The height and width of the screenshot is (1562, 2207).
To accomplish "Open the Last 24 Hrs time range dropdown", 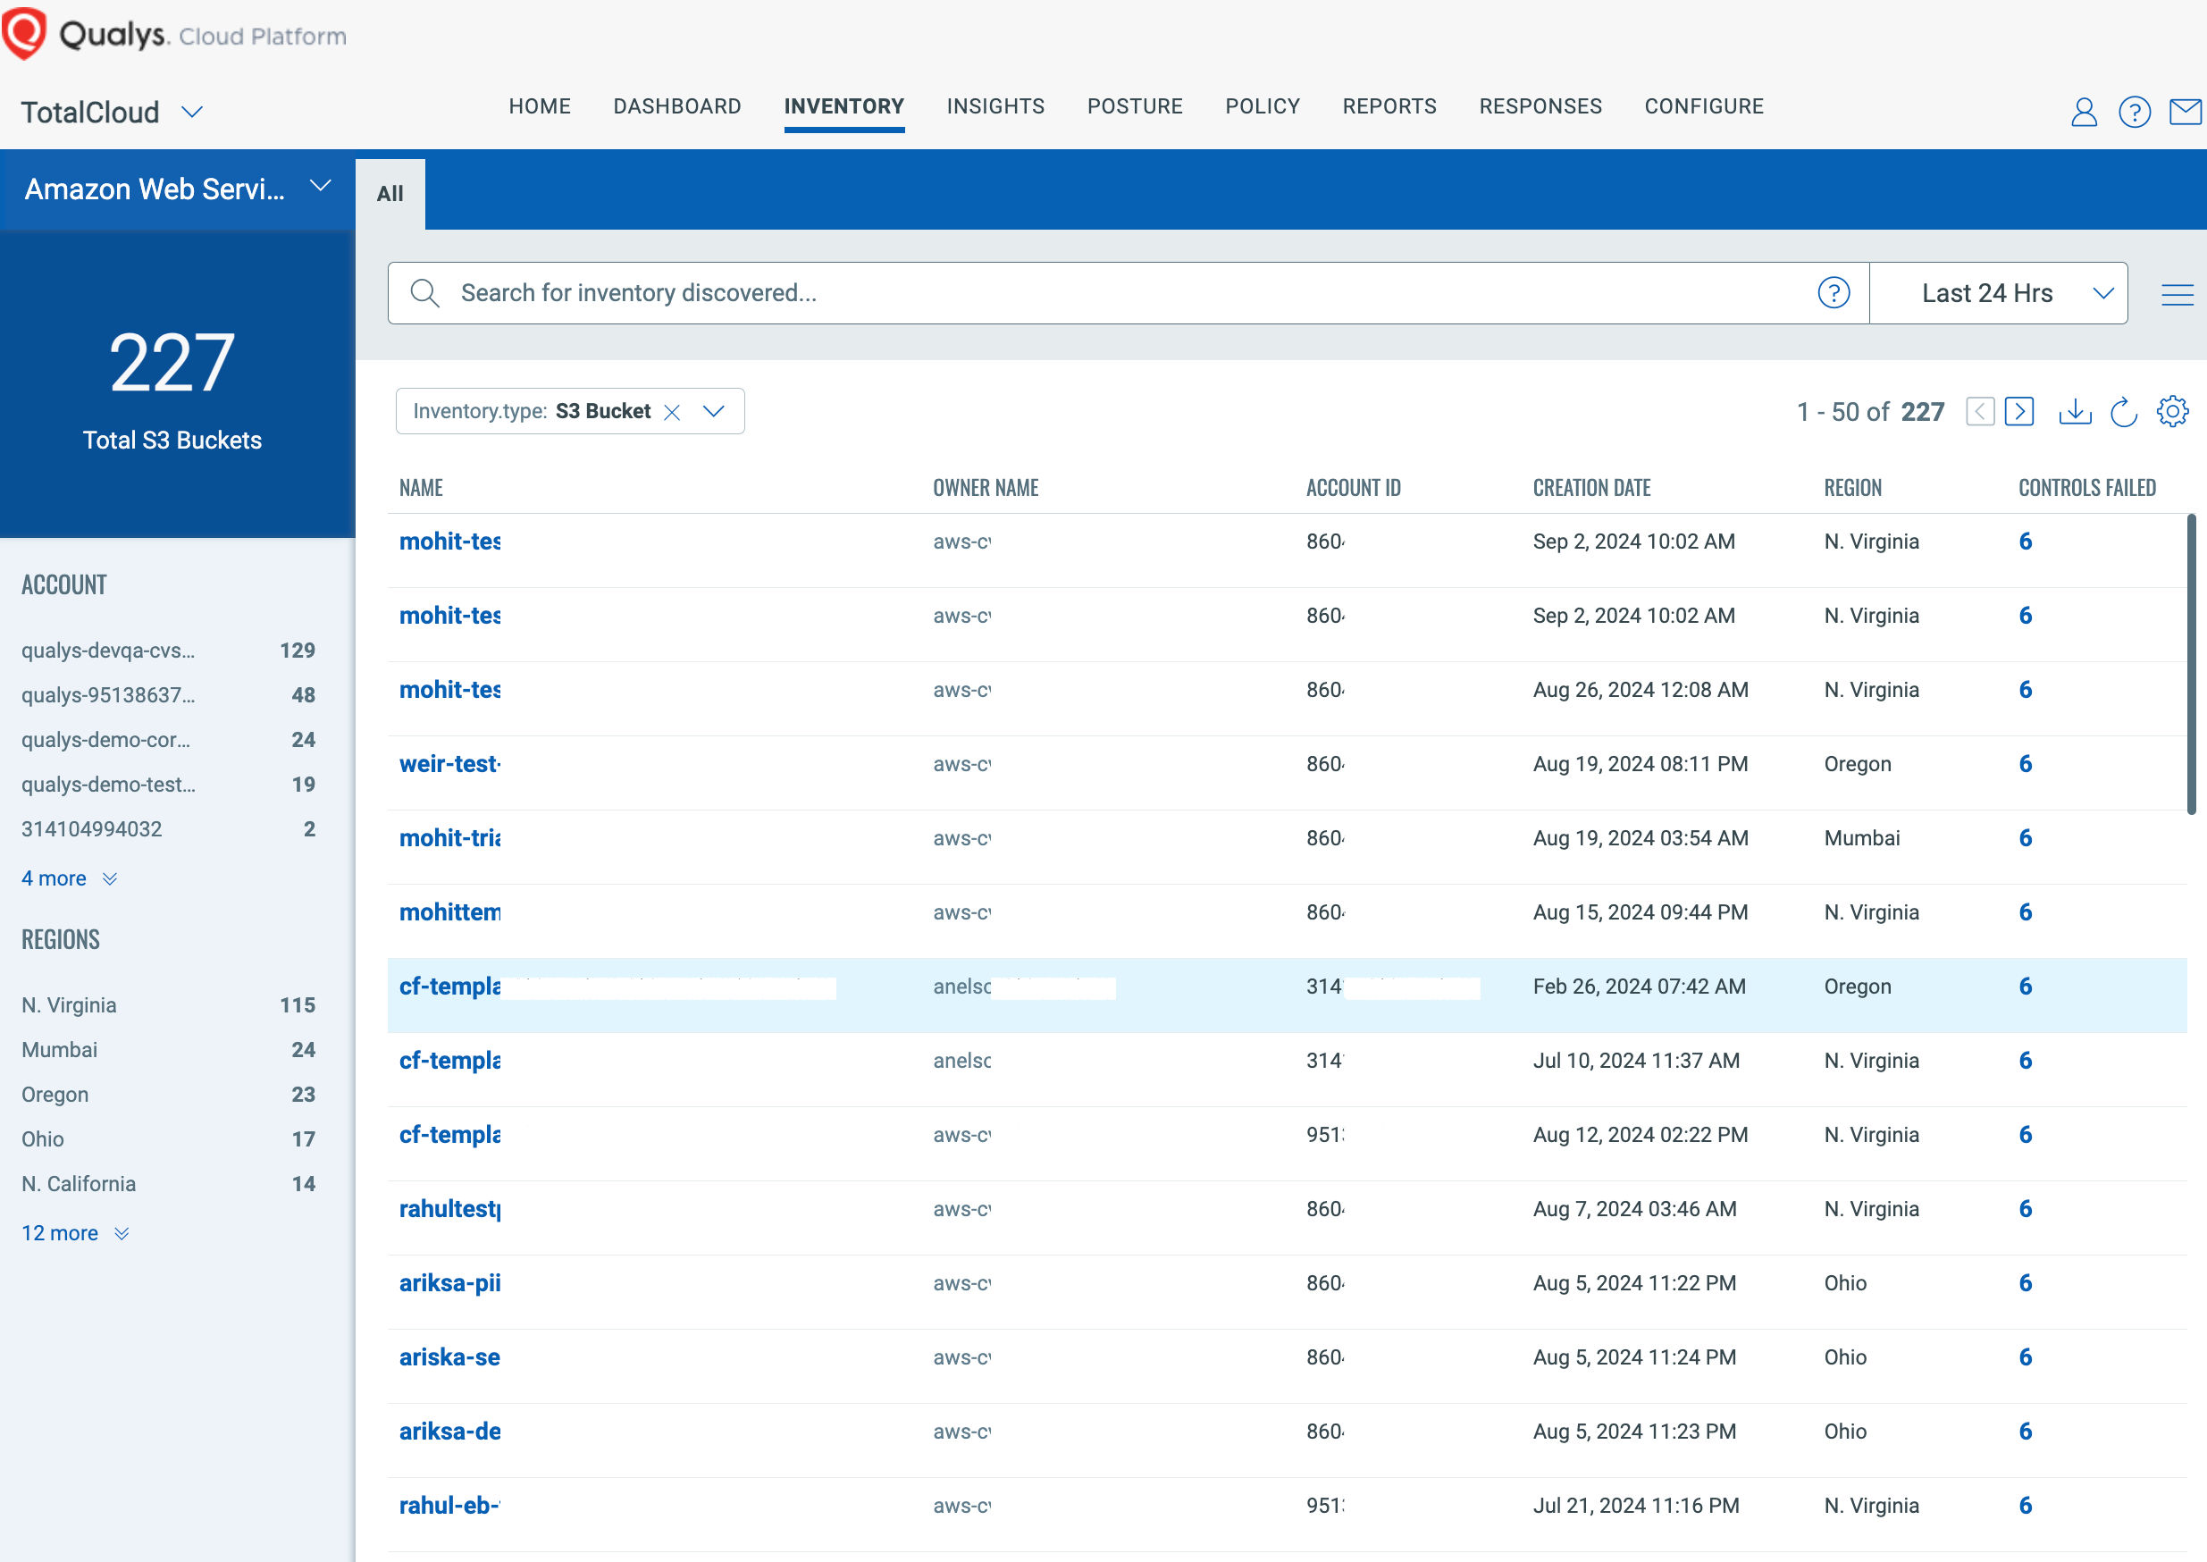I will [x=1998, y=293].
